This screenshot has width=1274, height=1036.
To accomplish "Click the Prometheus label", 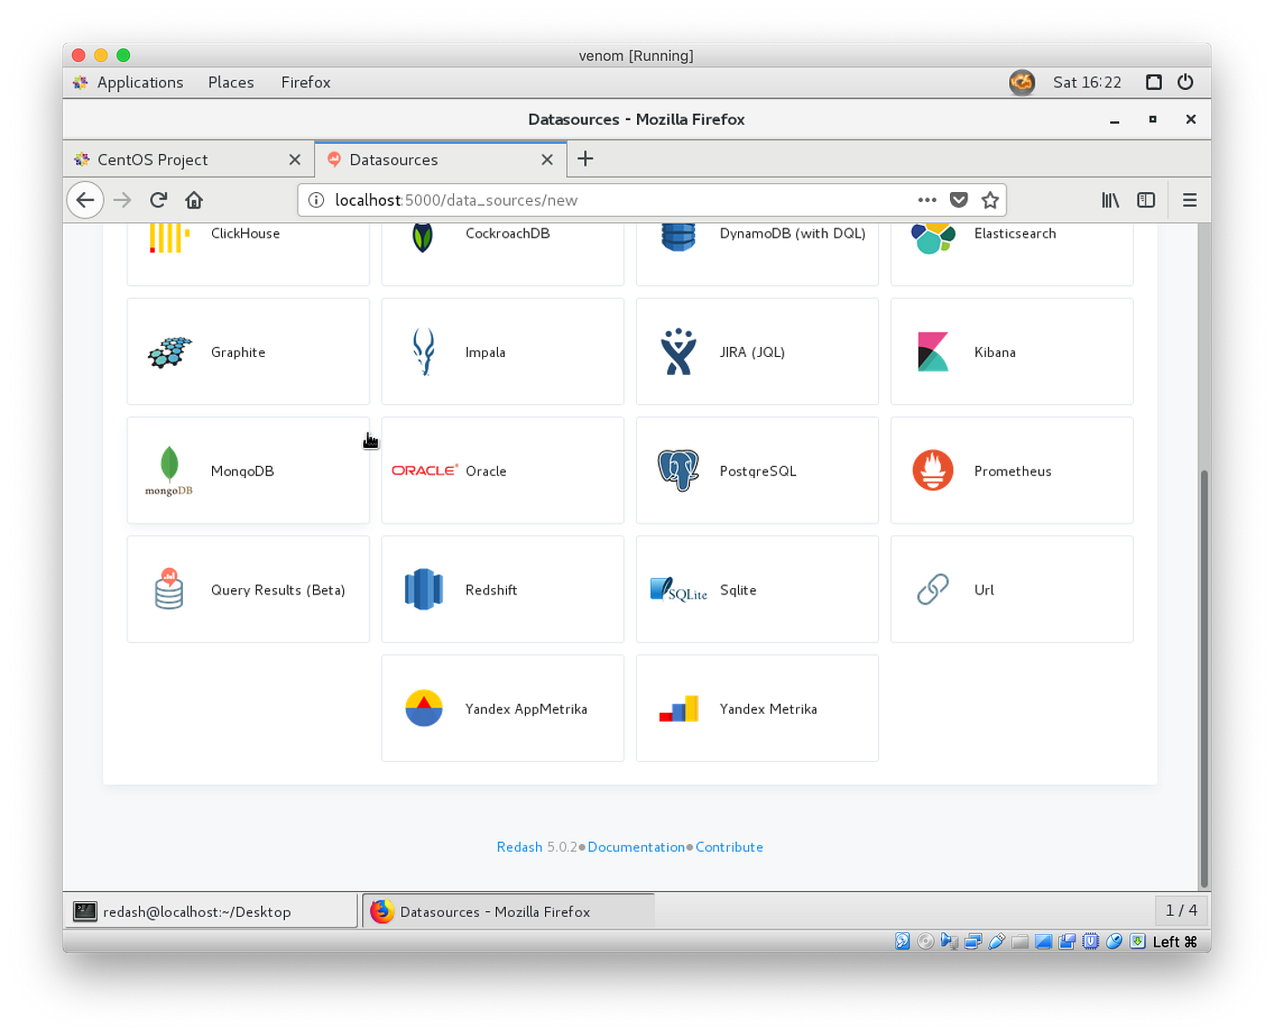I will 1013,471.
